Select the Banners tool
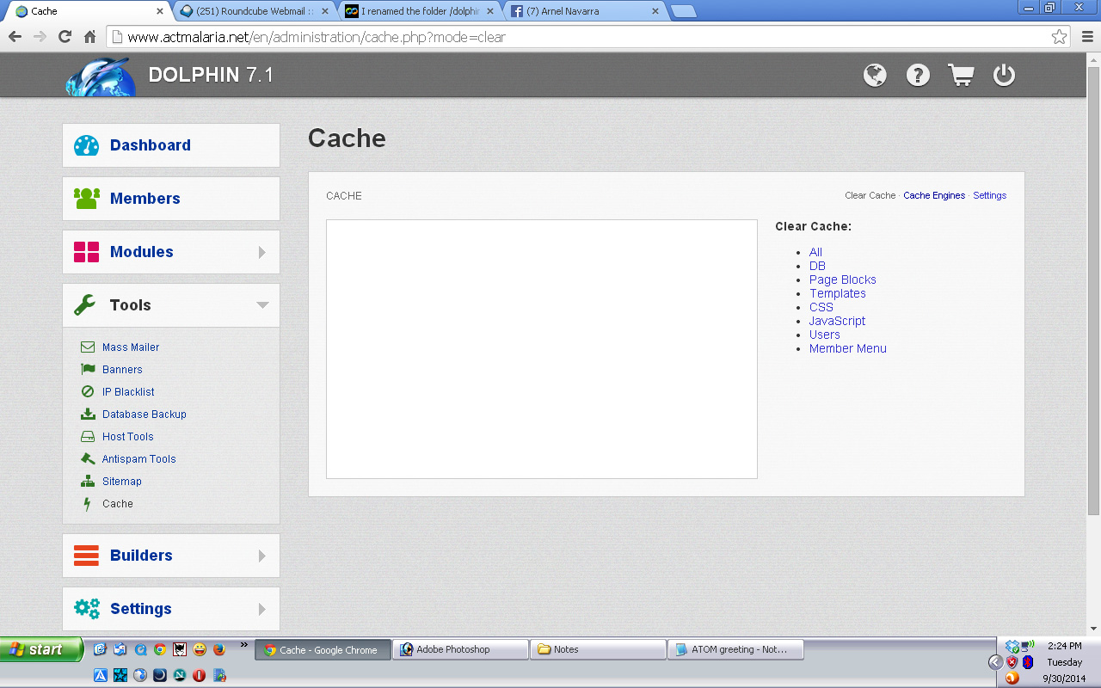This screenshot has height=688, width=1101. click(x=121, y=369)
